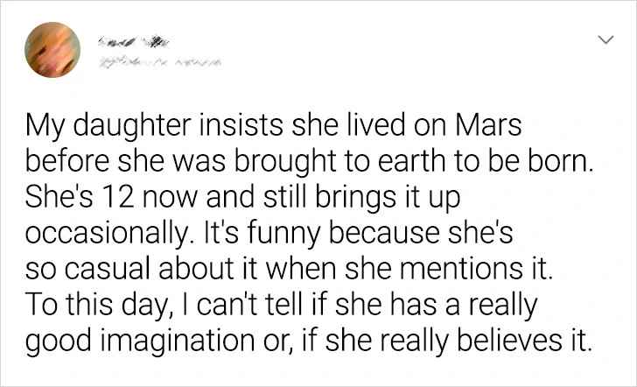Click the line "before she was brought to earth"
Image resolution: width=637 pixels, height=387 pixels.
click(309, 162)
